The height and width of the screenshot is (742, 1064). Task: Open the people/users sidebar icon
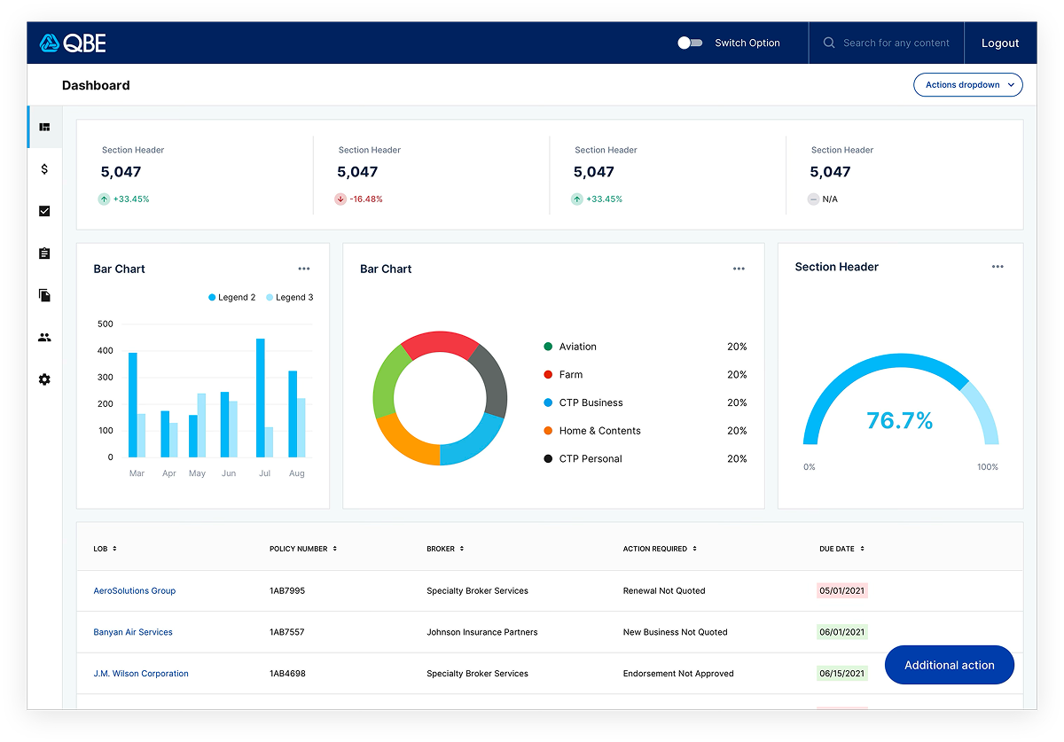44,338
